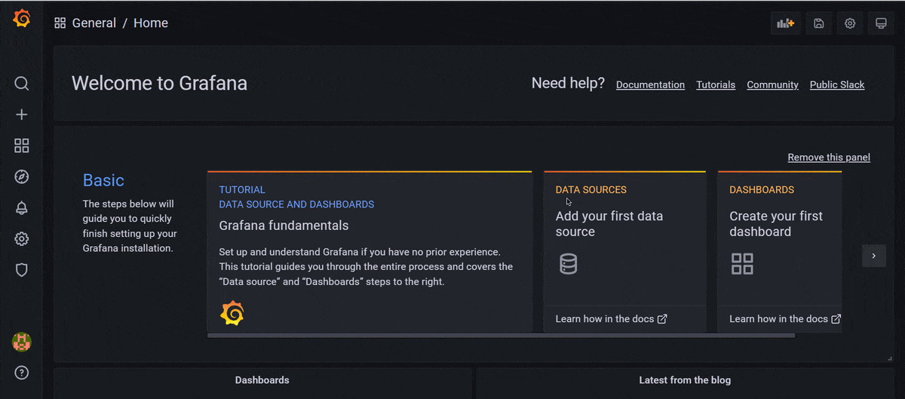
Task: Open the Server Admin shield icon
Action: point(22,270)
